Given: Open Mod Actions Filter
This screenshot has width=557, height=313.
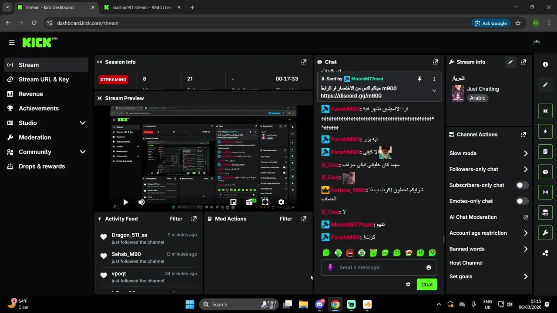Looking at the screenshot, I should [x=286, y=219].
